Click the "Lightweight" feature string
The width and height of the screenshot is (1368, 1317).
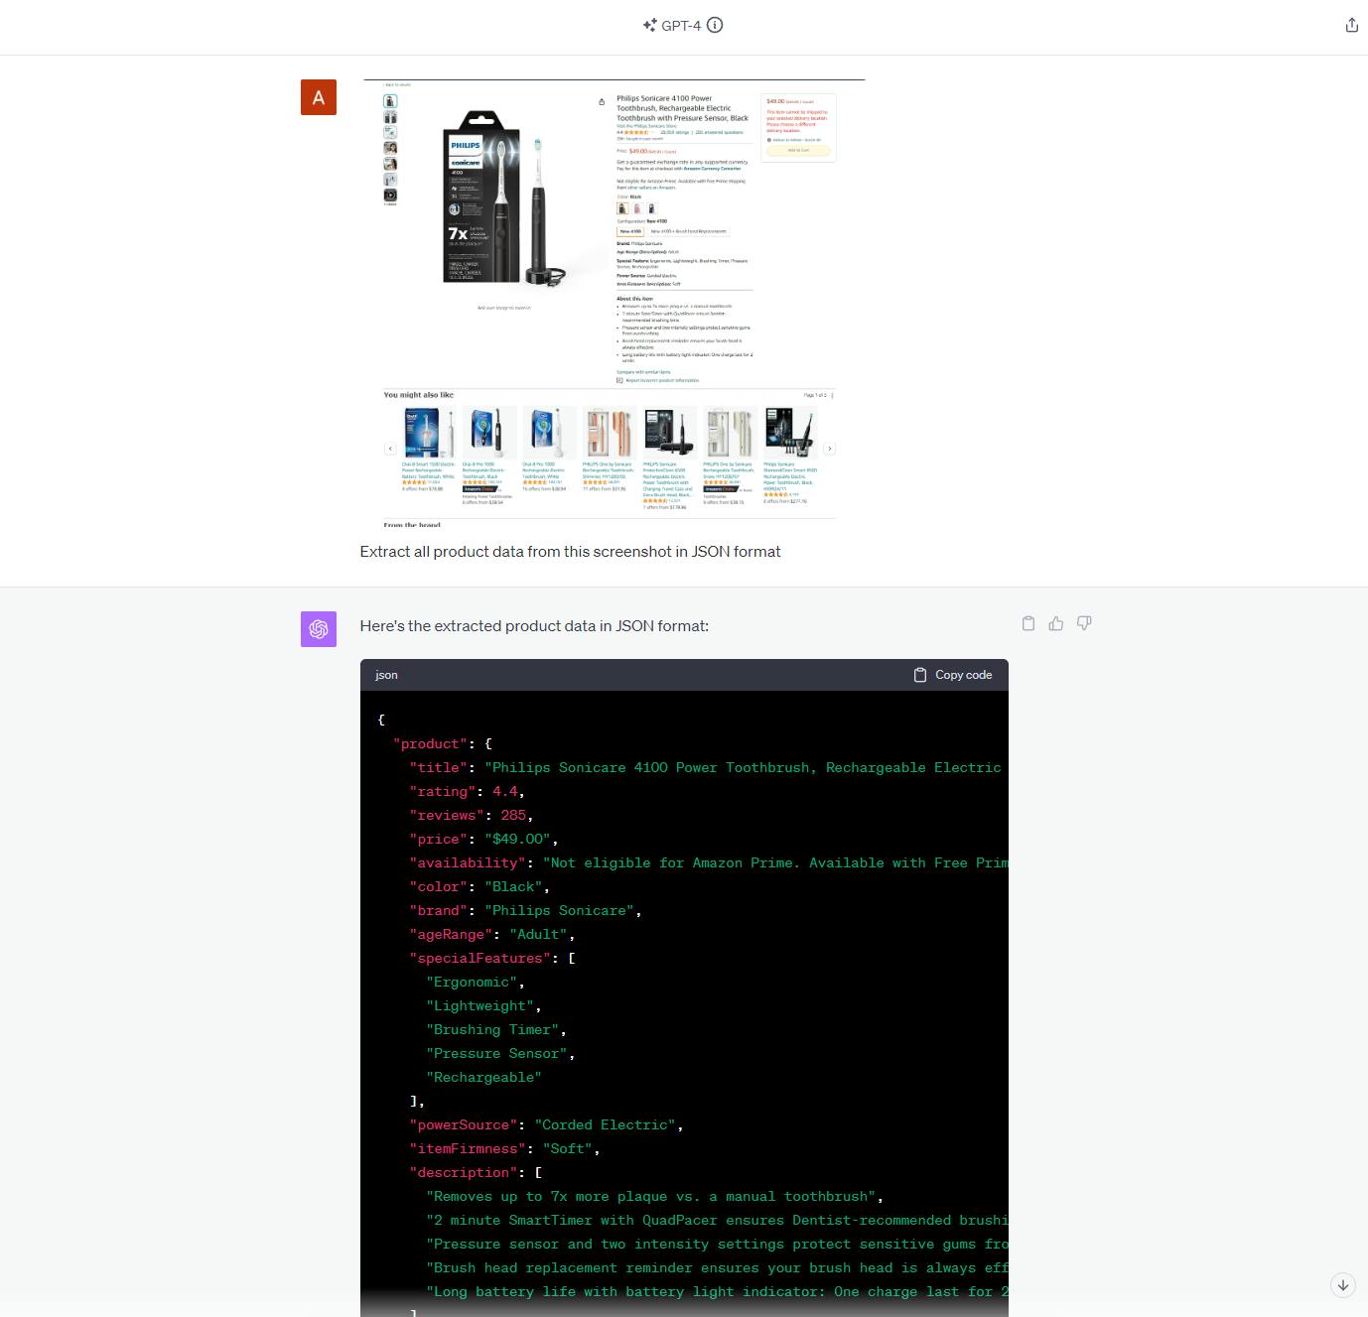pos(480,1006)
